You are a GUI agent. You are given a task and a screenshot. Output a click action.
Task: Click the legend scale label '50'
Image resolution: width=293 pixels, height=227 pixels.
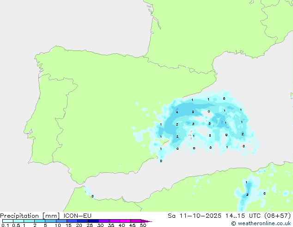pyautogui.click(x=143, y=225)
